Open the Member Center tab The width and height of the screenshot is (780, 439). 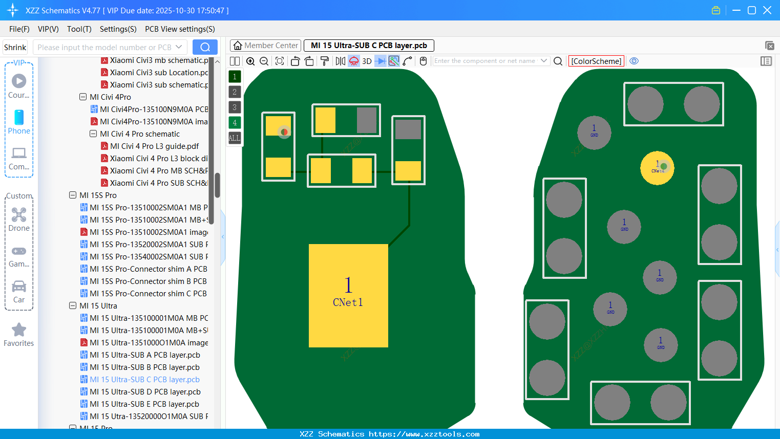[x=266, y=46]
